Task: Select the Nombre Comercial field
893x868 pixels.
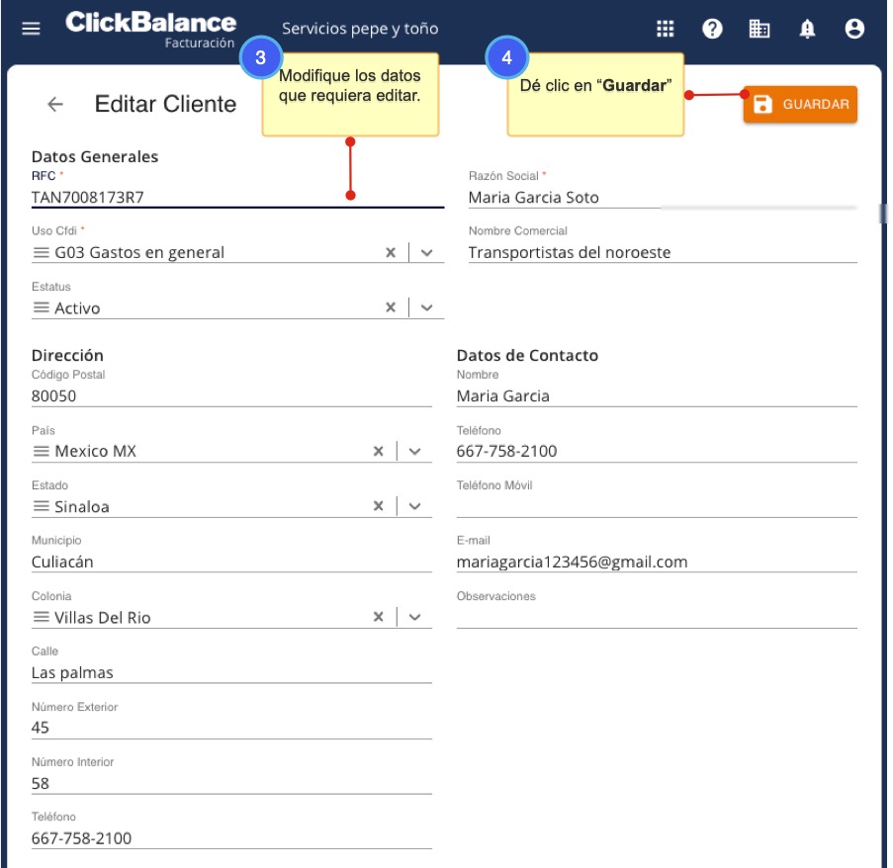Action: point(662,253)
